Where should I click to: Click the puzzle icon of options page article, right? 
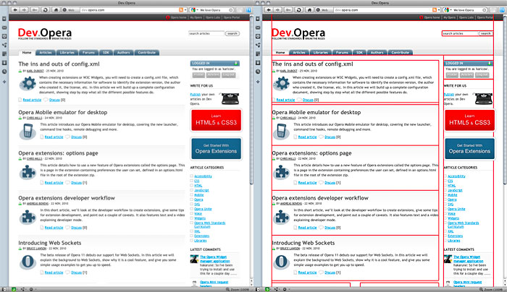coord(281,172)
